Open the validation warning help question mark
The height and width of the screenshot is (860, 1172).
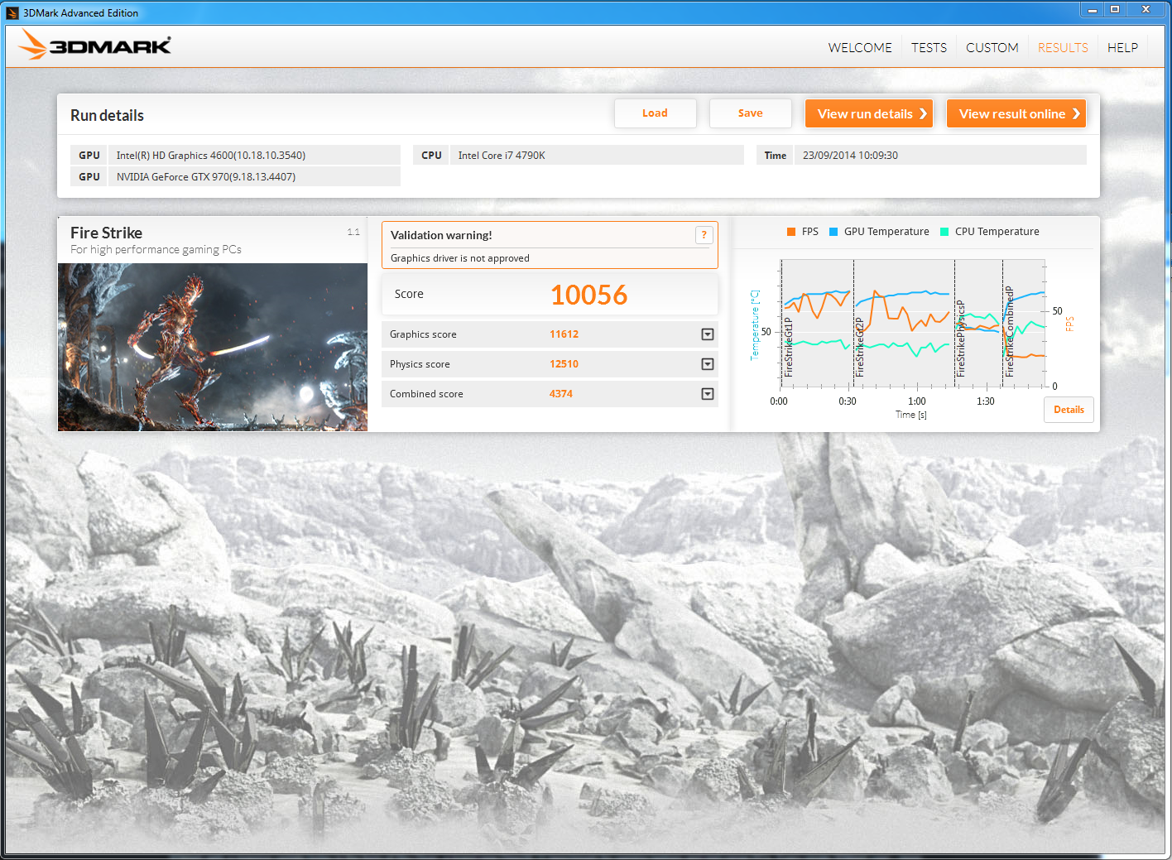tap(704, 235)
